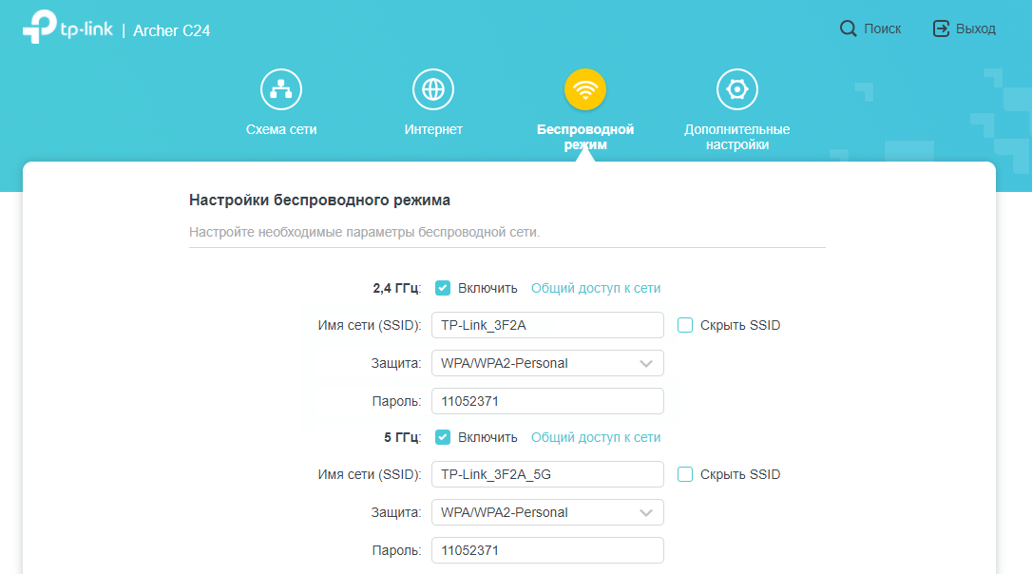Expand the 2.4 GHz Защита security dropdown
Image resolution: width=1032 pixels, height=574 pixels.
coord(547,363)
